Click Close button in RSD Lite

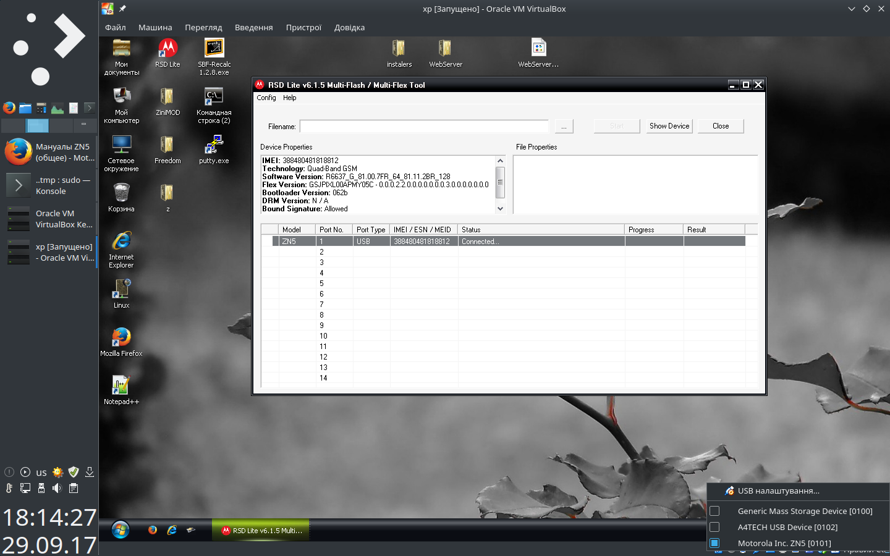coord(721,126)
